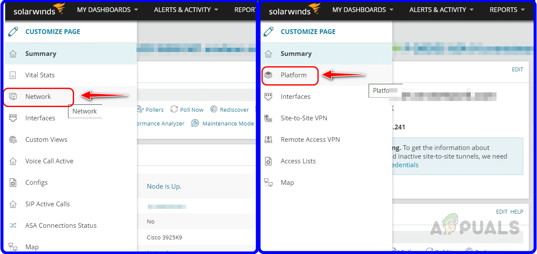Click the Pollers link in the left panel

(x=154, y=110)
